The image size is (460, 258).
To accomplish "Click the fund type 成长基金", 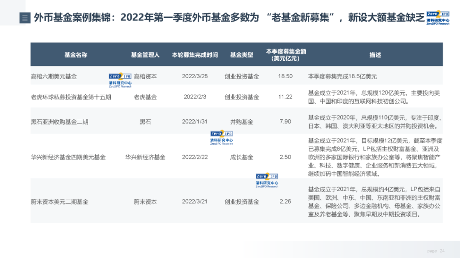I will click(x=242, y=157).
